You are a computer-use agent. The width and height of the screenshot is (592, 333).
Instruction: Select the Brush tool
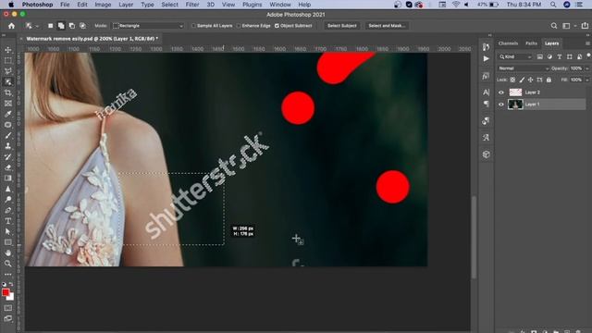pos(8,135)
